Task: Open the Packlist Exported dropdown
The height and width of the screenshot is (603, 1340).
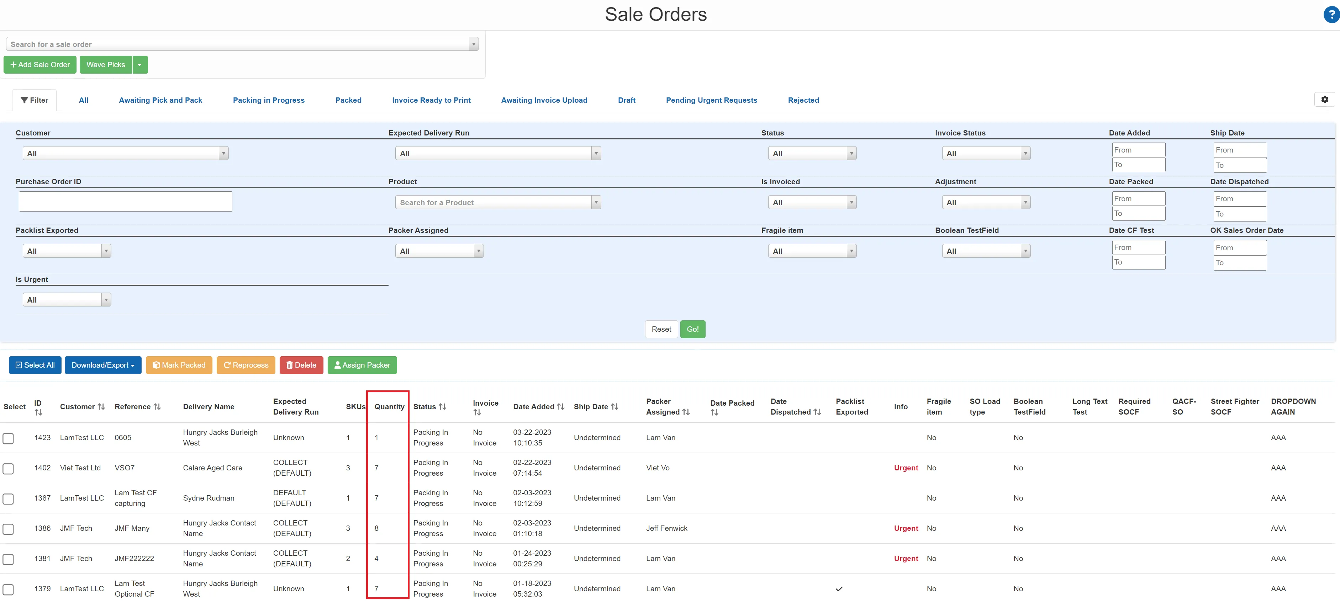Action: click(x=67, y=251)
